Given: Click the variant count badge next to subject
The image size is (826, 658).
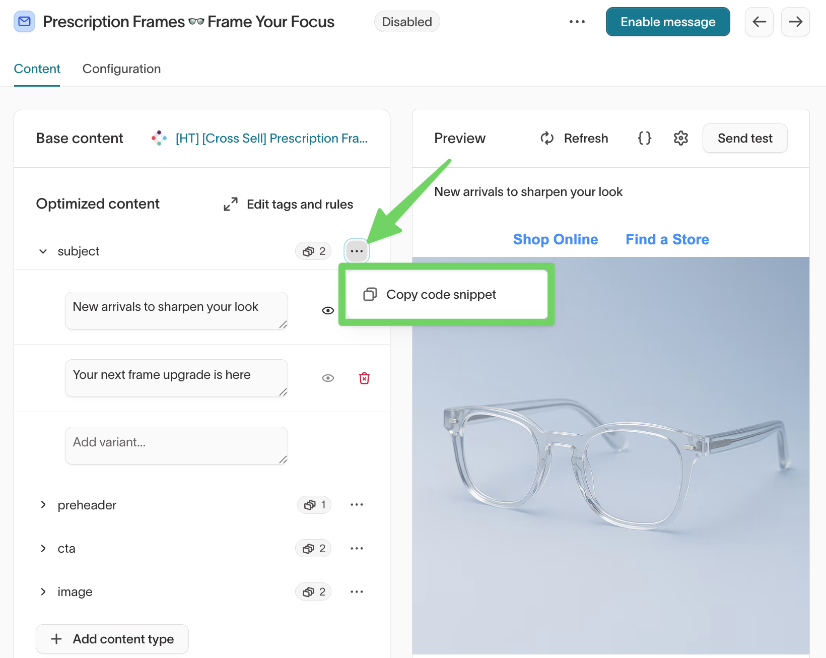Looking at the screenshot, I should coord(313,251).
